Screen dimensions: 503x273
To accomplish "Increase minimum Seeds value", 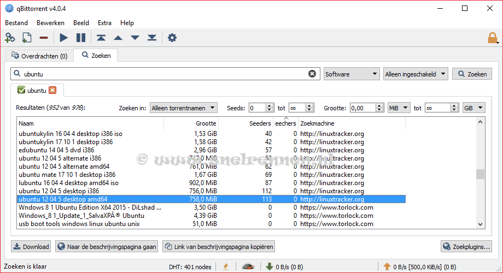I will (270, 106).
